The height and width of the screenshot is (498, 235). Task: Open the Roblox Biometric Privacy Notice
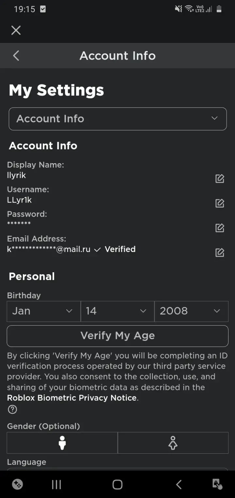[72, 398]
